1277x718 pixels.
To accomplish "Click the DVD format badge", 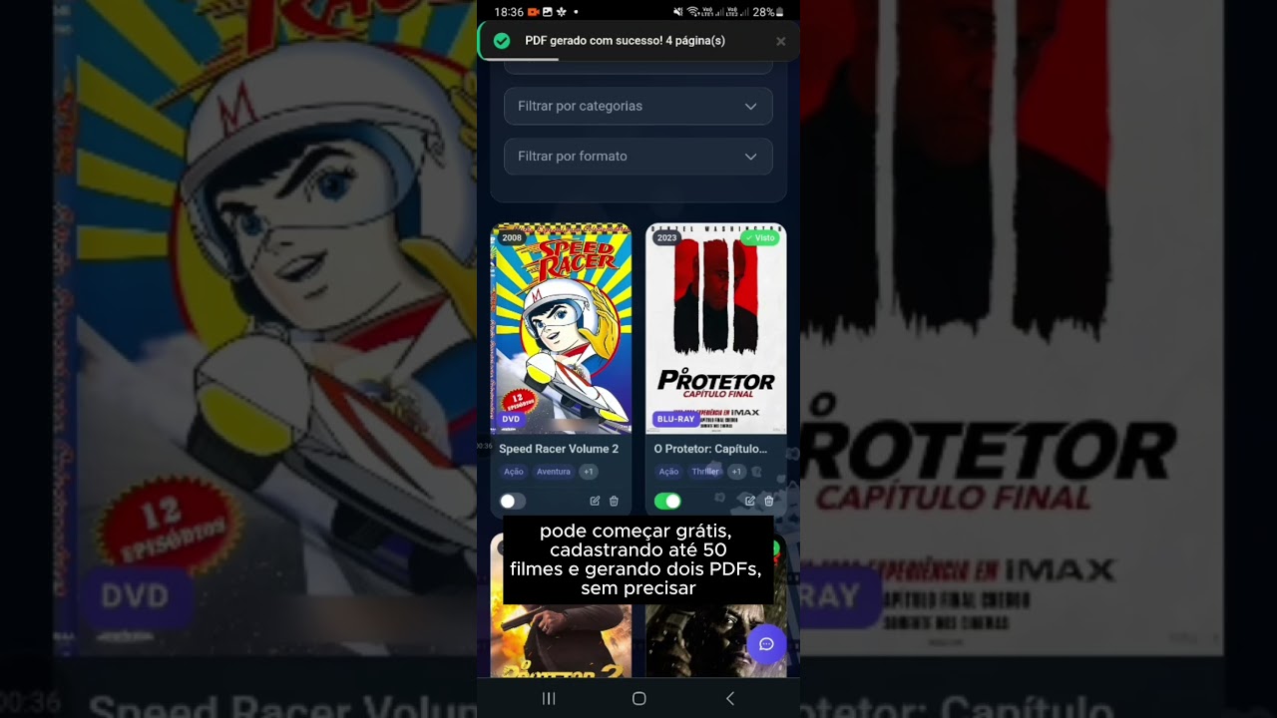I will (x=511, y=419).
